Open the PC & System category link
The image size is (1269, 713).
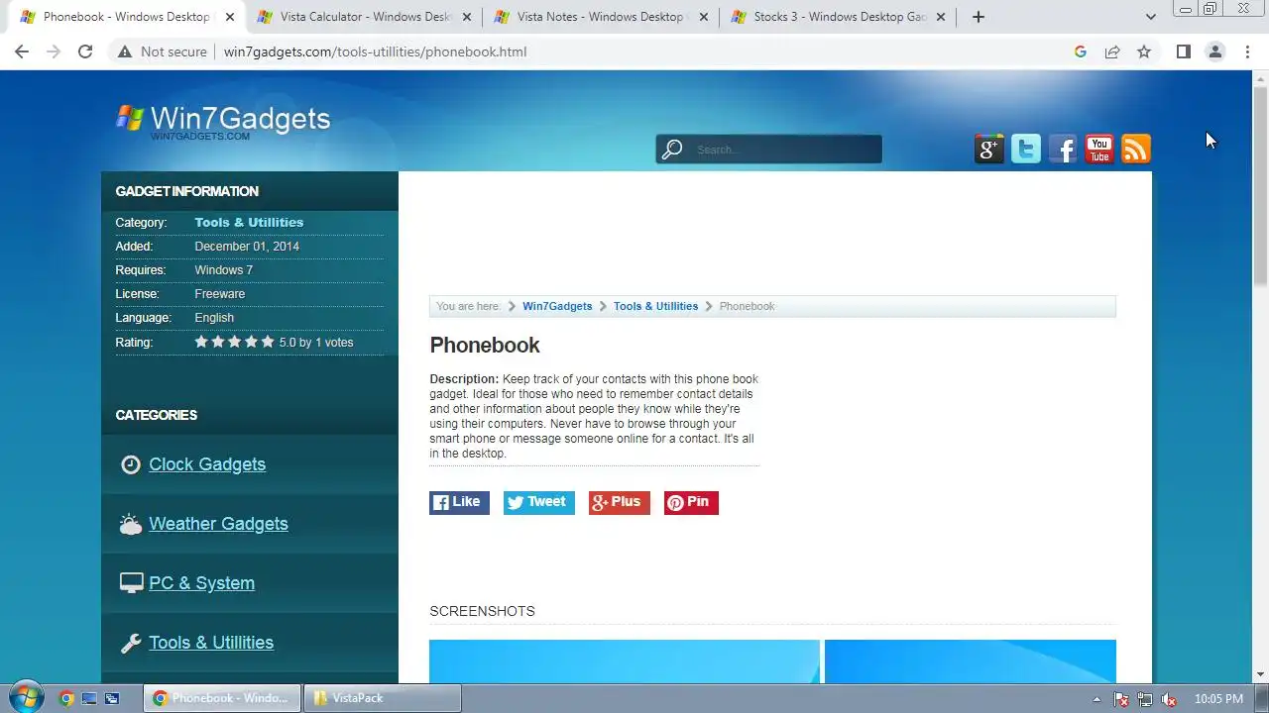click(201, 583)
